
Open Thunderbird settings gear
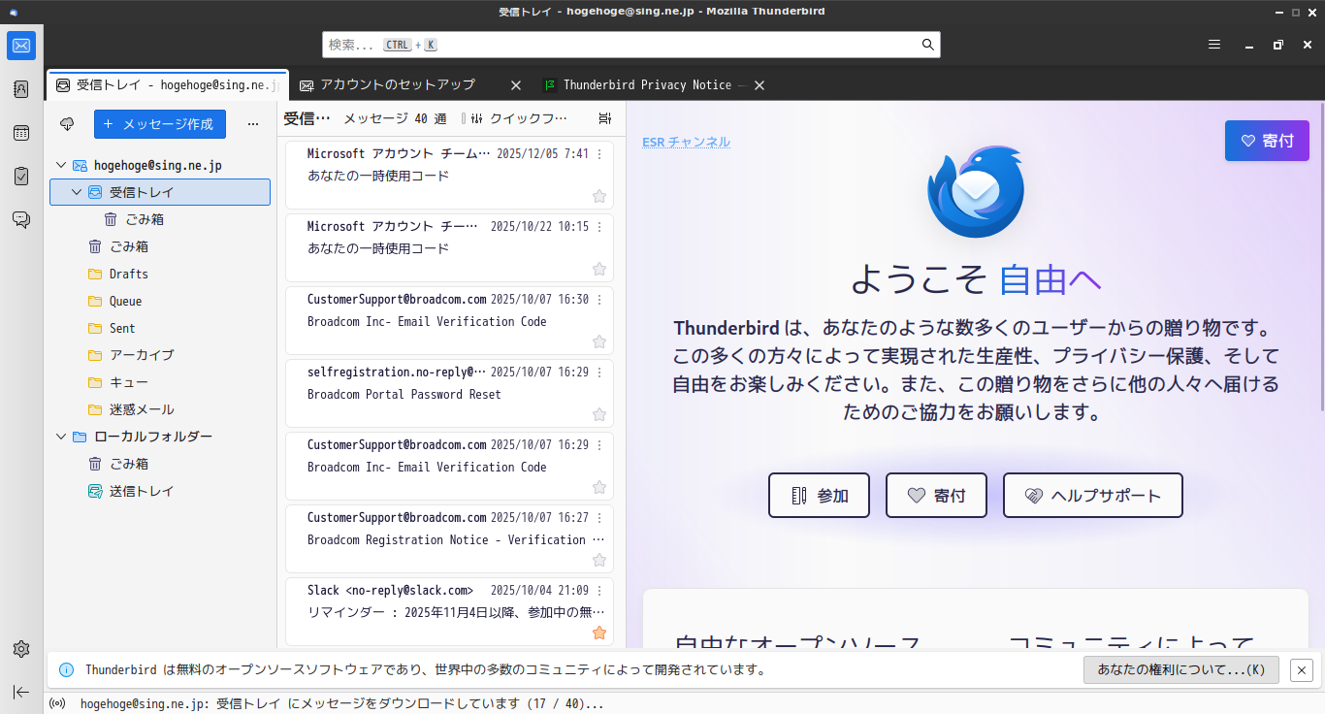[x=21, y=649]
